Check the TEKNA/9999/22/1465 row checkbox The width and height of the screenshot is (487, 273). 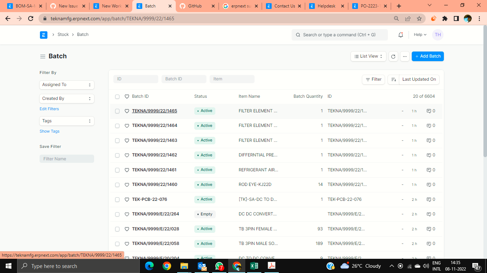[117, 111]
